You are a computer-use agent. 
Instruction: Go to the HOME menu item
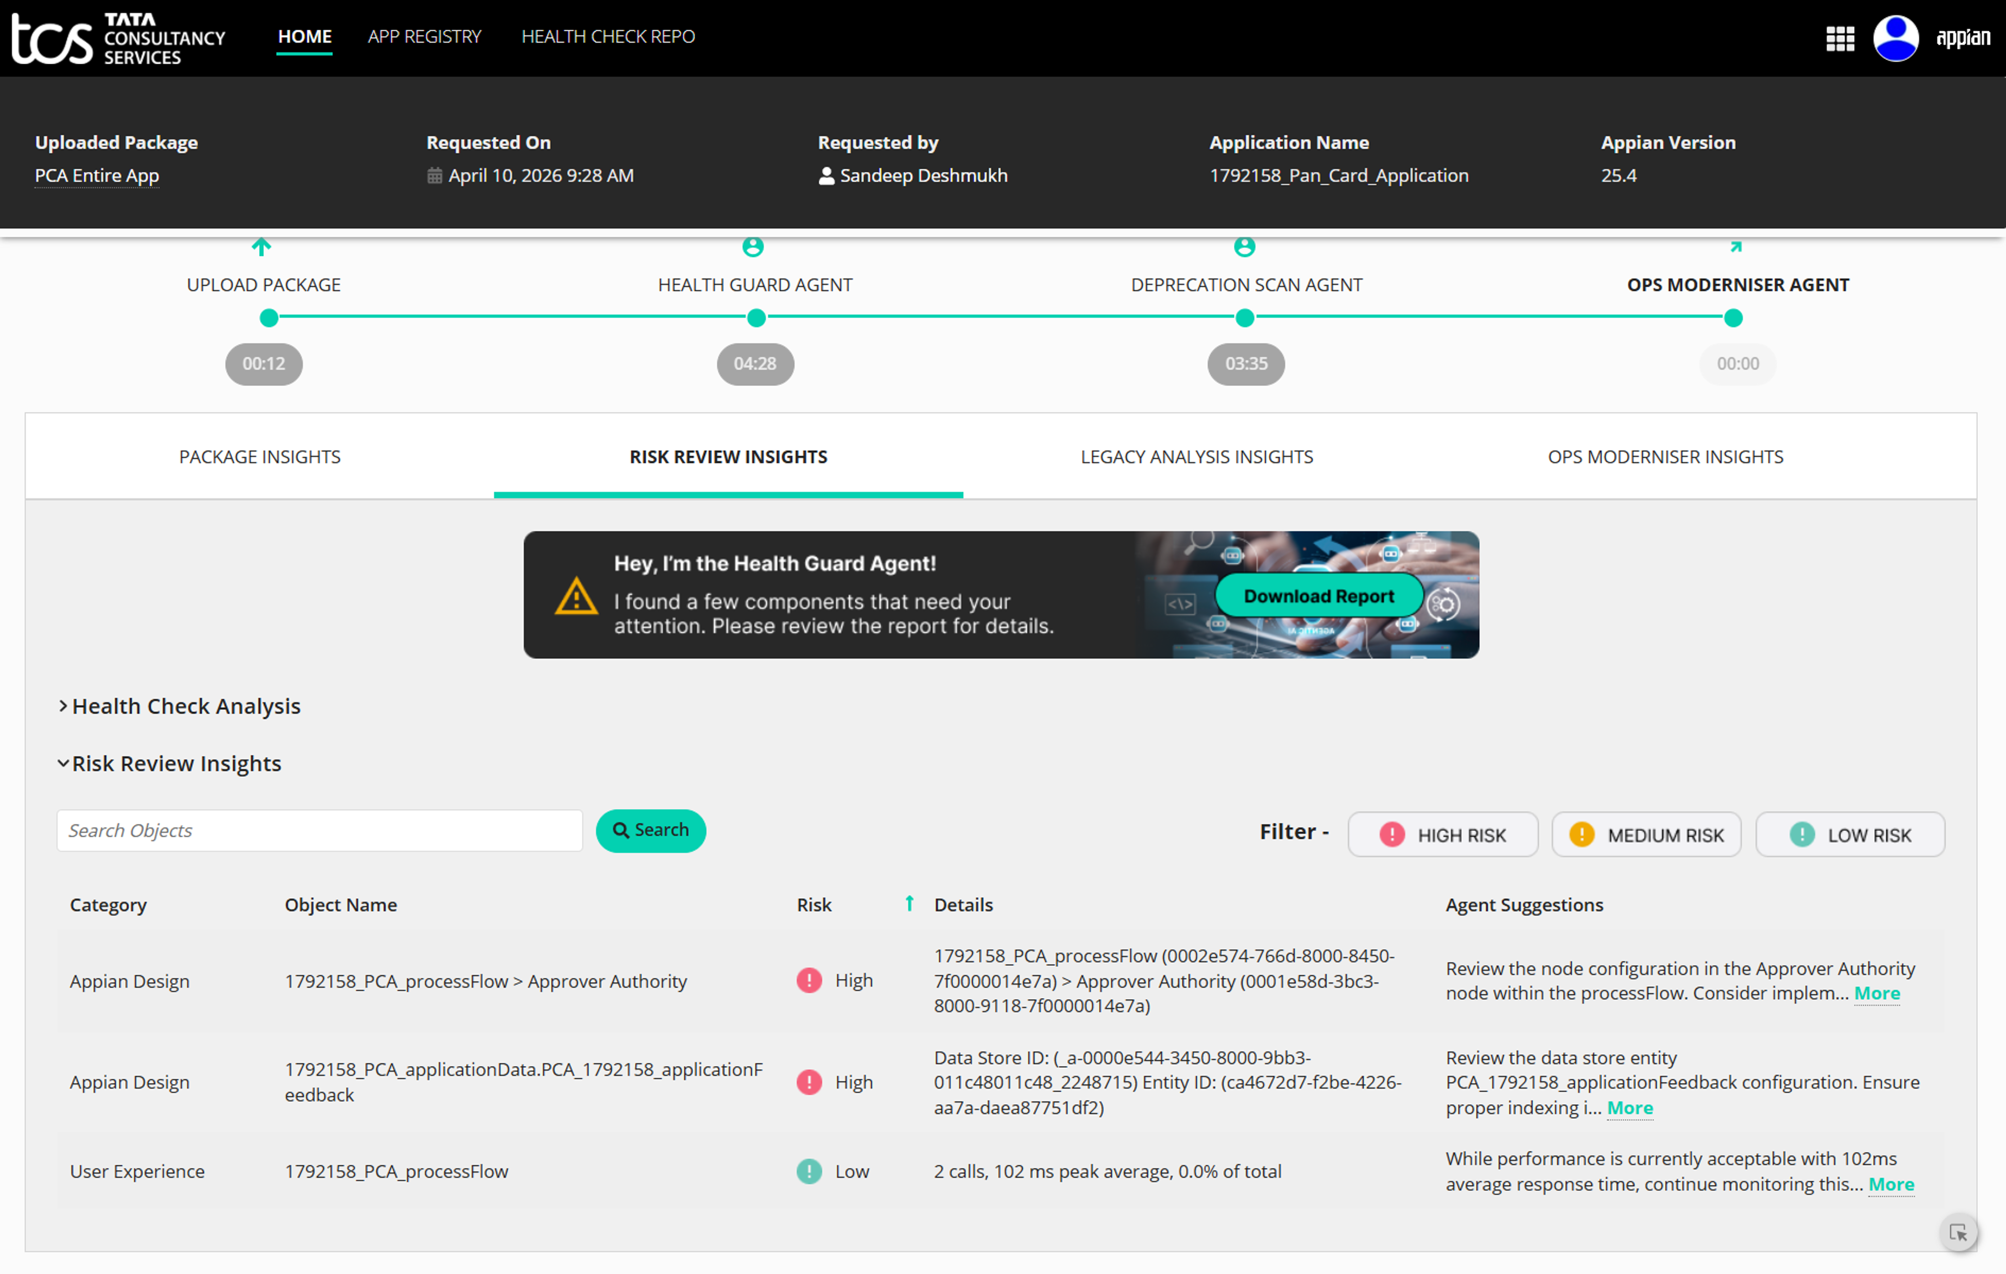tap(305, 37)
